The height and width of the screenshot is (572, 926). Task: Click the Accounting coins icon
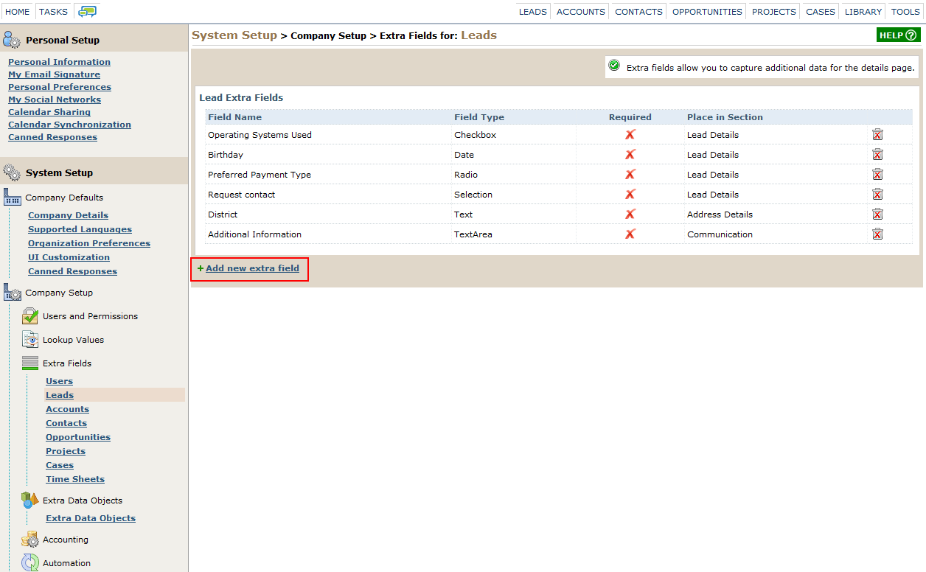30,540
